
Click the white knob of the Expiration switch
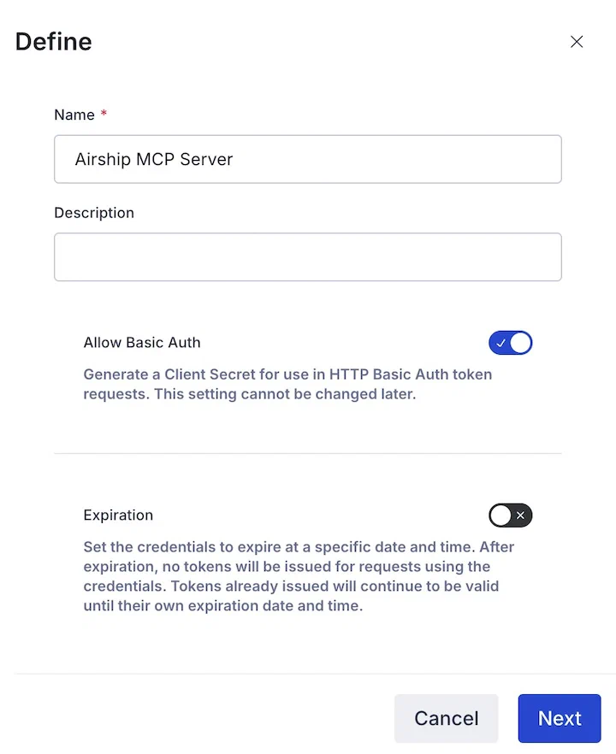(500, 515)
